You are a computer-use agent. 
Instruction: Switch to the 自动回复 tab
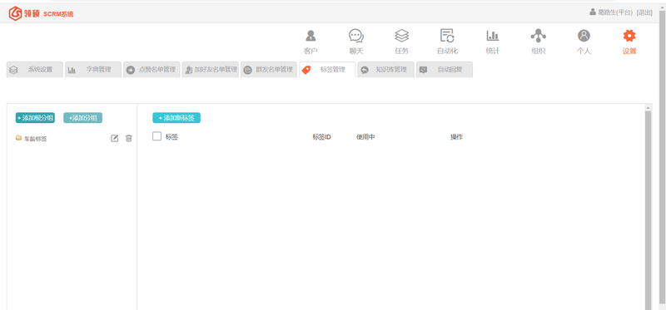click(445, 70)
